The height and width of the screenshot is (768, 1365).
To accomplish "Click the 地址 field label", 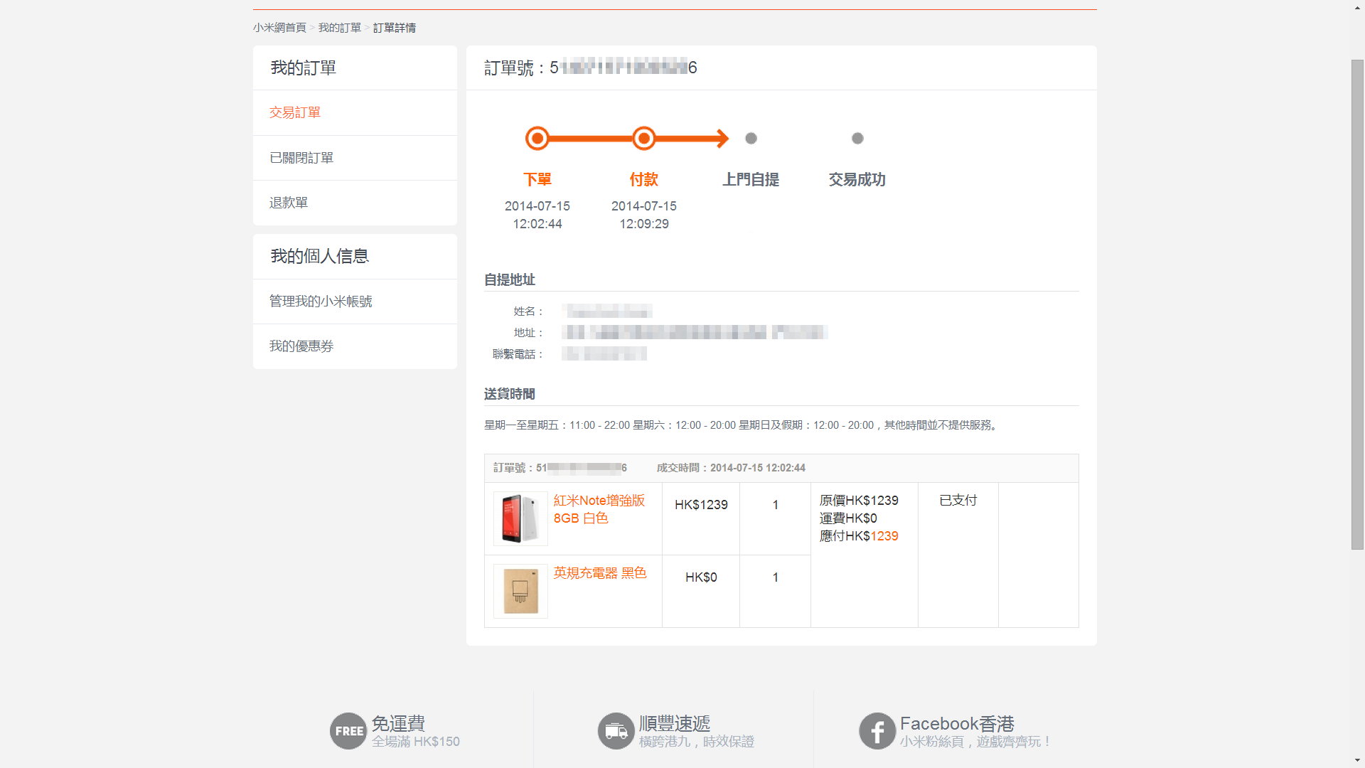I will click(x=529, y=333).
